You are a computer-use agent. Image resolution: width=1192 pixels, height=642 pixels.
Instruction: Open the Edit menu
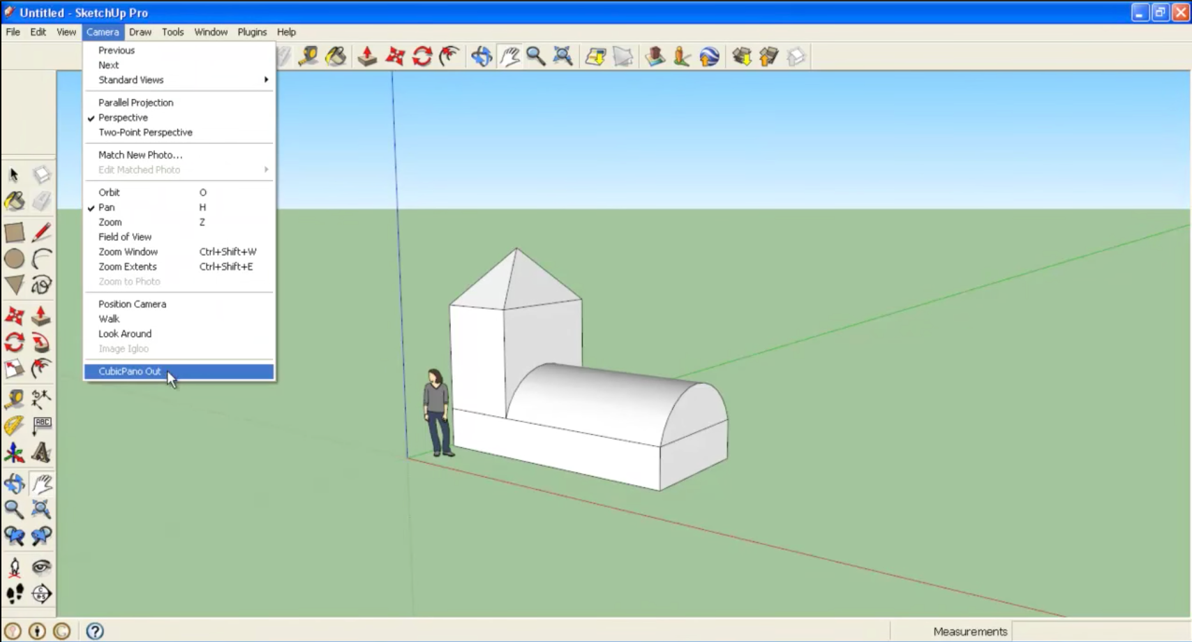pos(38,32)
